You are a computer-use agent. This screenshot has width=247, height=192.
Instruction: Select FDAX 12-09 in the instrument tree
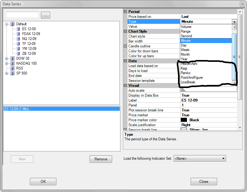coord(31,34)
